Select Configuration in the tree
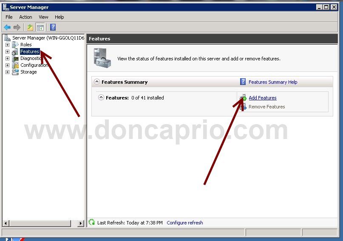The height and width of the screenshot is (241, 343). pos(34,65)
